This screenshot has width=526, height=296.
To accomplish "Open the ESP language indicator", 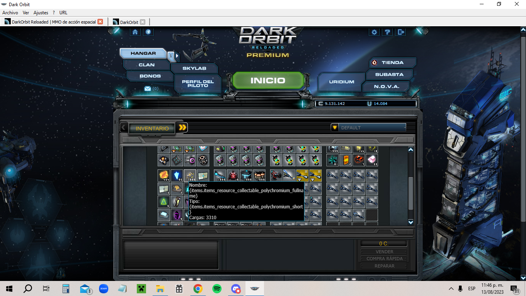I will click(x=472, y=289).
